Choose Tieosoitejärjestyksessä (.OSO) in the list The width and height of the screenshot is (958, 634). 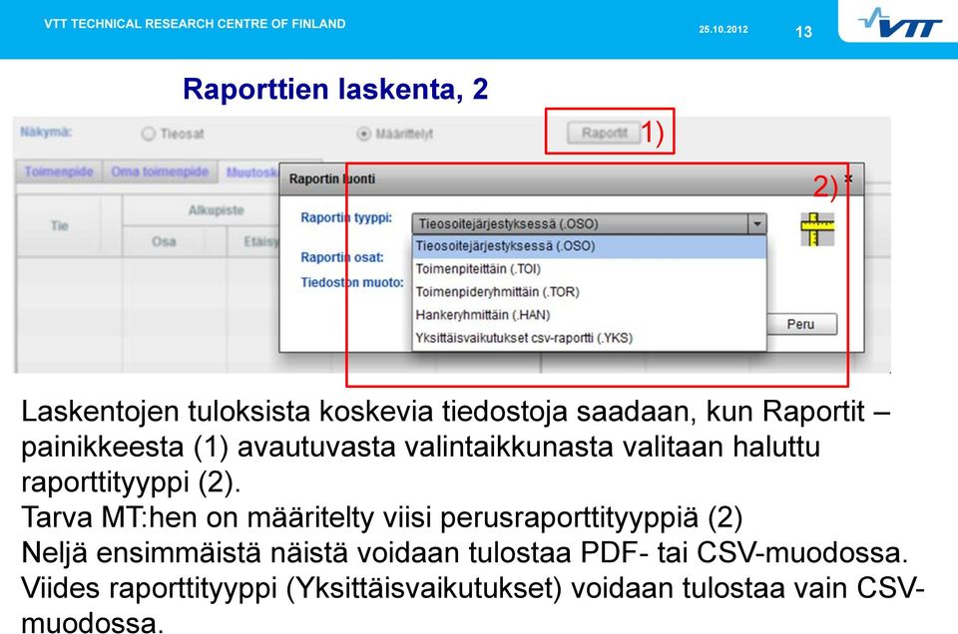pyautogui.click(x=589, y=246)
